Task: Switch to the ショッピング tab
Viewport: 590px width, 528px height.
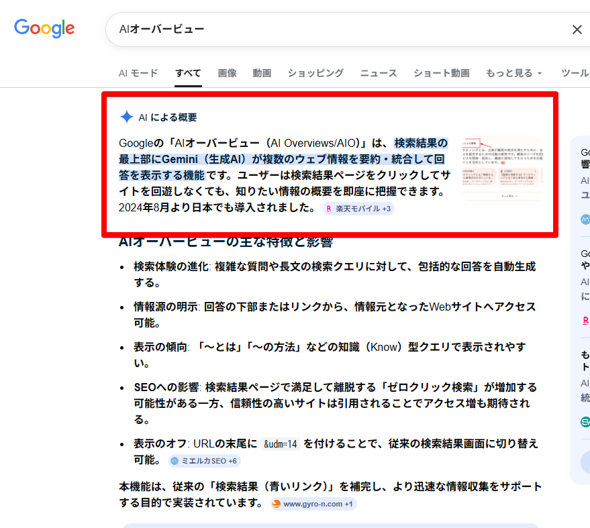Action: [x=315, y=73]
